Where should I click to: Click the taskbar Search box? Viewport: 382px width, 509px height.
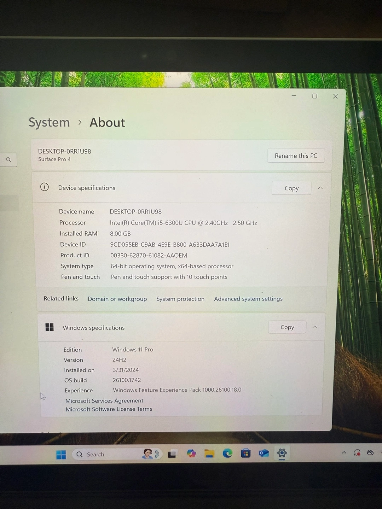117,454
